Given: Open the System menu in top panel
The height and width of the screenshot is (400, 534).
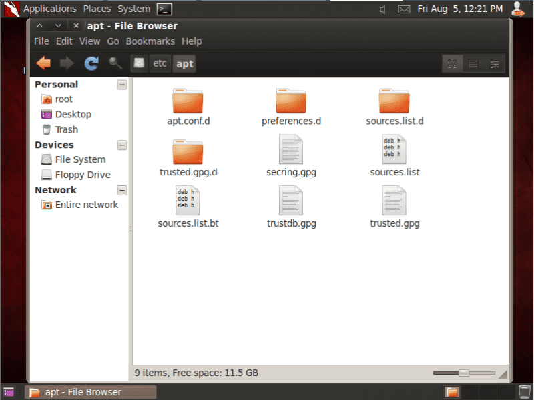Looking at the screenshot, I should pyautogui.click(x=134, y=9).
